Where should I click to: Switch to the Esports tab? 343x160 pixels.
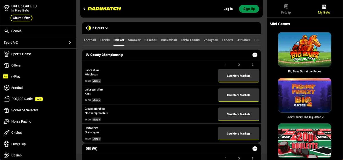click(228, 40)
